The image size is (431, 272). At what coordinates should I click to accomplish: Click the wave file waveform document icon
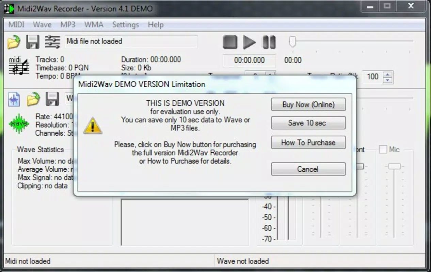point(14,100)
